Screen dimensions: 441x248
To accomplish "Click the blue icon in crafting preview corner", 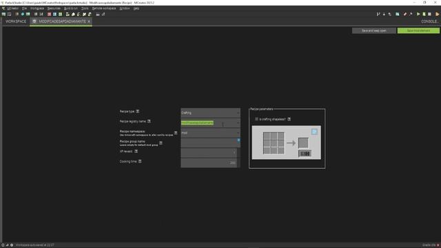I will point(314,132).
